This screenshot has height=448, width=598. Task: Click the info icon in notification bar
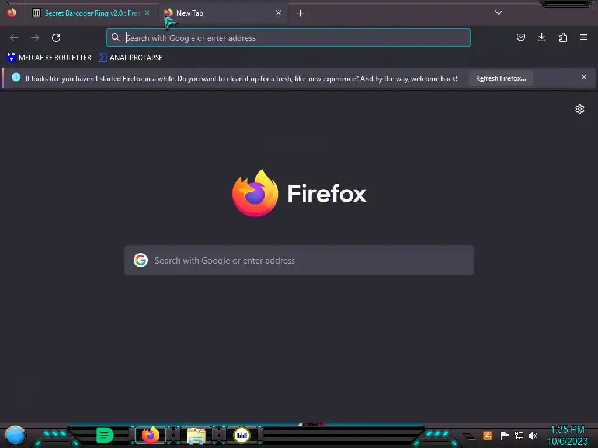coord(16,78)
